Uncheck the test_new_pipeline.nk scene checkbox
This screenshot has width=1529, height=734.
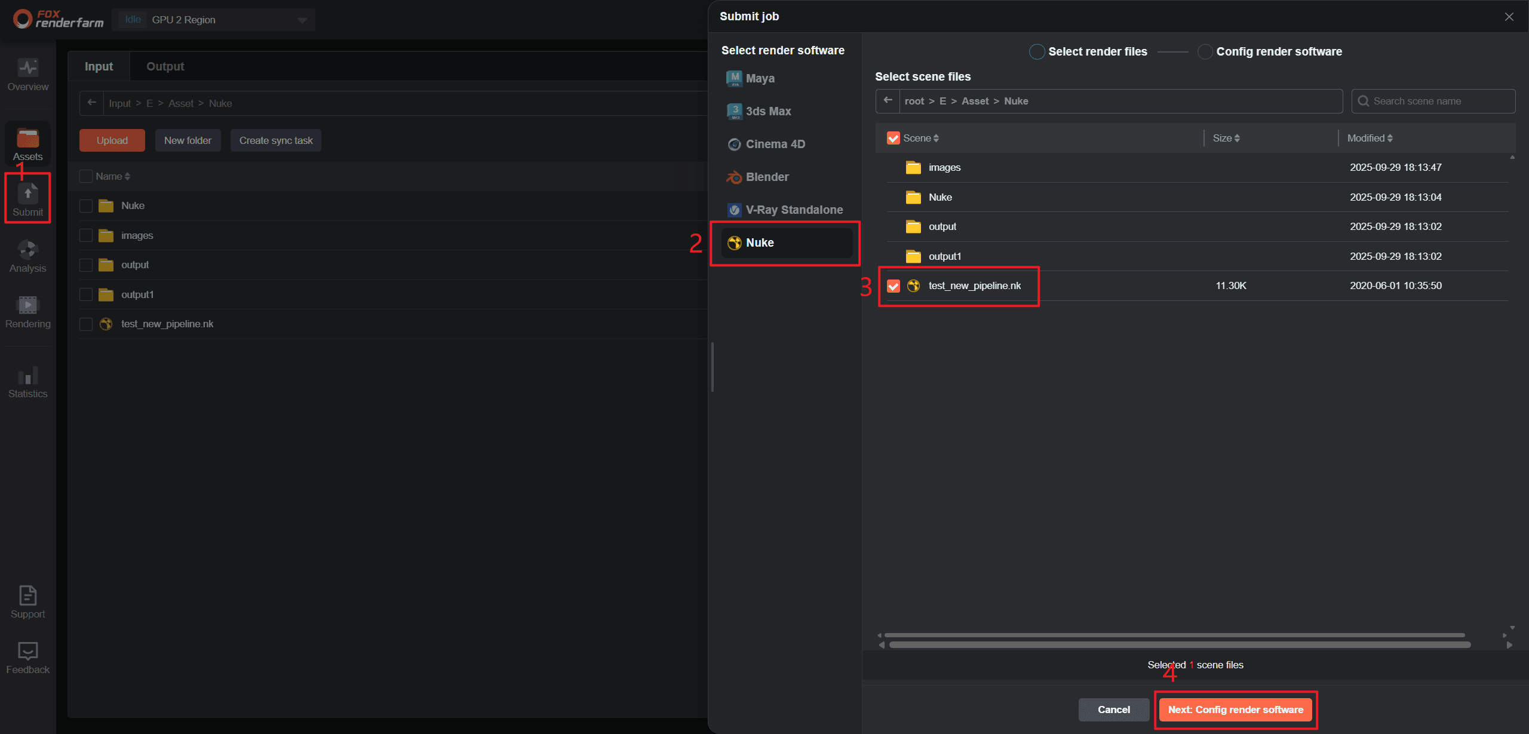click(x=893, y=286)
